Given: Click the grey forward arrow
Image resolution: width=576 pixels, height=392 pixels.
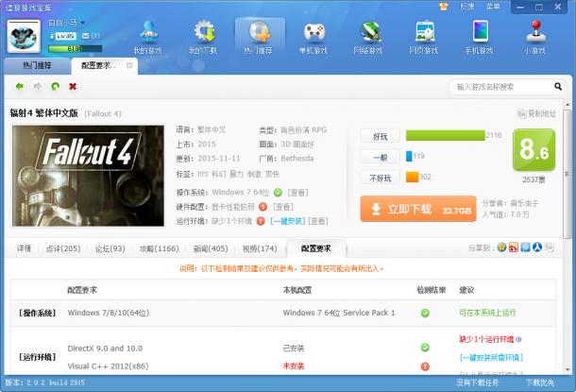Looking at the screenshot, I should (x=37, y=86).
